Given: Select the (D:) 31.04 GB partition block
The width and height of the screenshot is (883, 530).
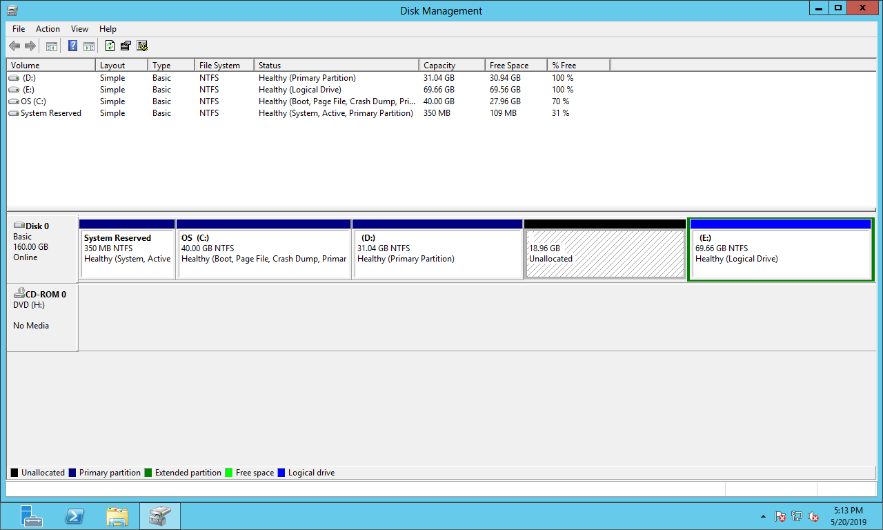Looking at the screenshot, I should pos(437,253).
